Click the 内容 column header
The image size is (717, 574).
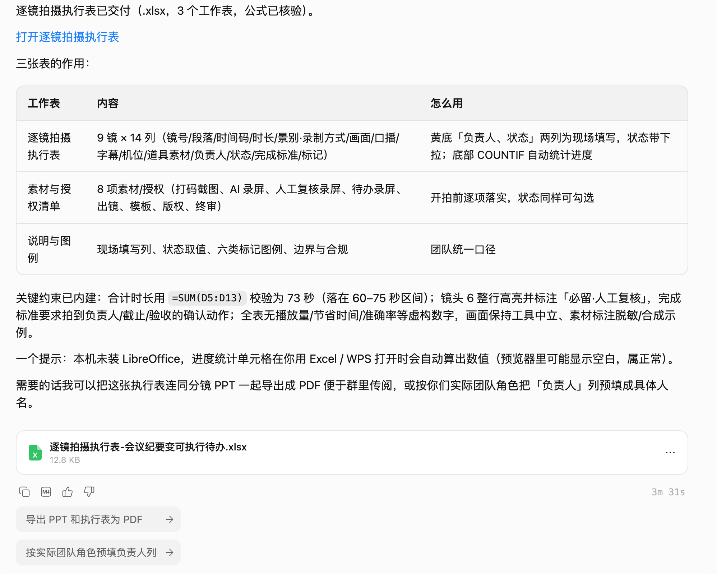pyautogui.click(x=108, y=103)
